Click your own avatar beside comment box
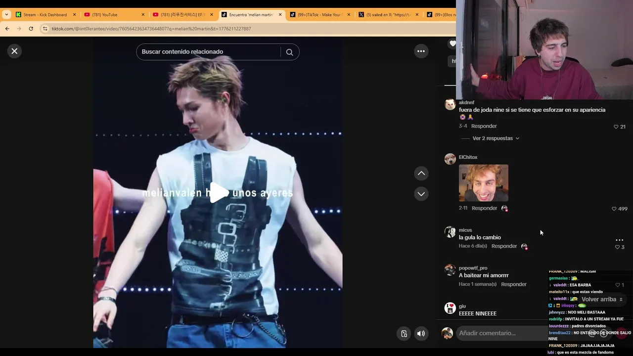Viewport: 633px width, 356px height. (x=447, y=333)
